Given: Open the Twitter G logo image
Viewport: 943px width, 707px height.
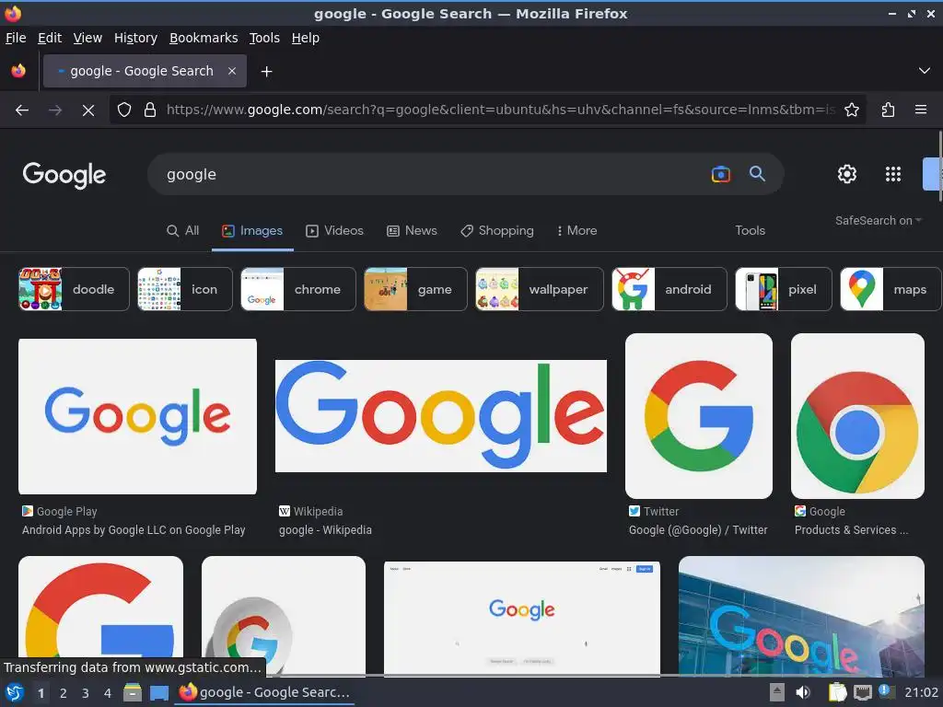Looking at the screenshot, I should 699,416.
